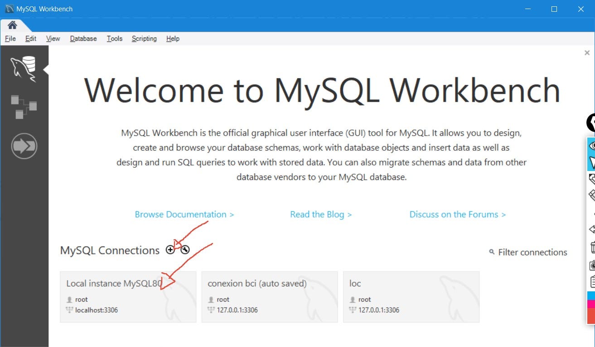Select the MySQL Connections dolphin sidebar icon
Image resolution: width=595 pixels, height=347 pixels.
tap(24, 69)
